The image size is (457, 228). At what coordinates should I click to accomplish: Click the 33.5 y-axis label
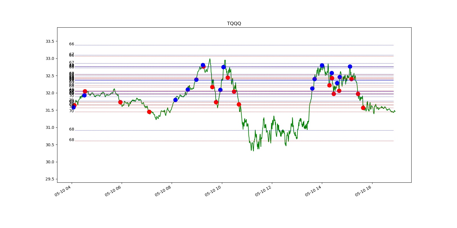[50, 41]
